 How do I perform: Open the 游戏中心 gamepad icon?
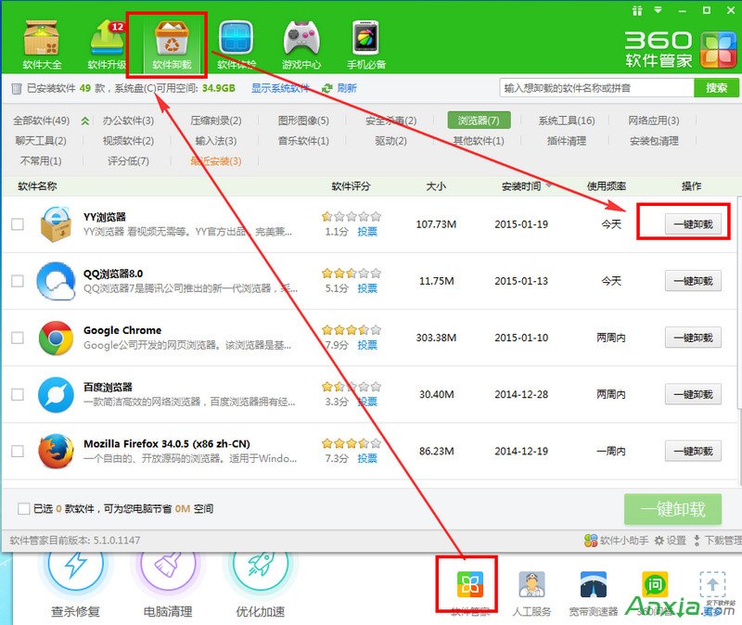coord(301,44)
